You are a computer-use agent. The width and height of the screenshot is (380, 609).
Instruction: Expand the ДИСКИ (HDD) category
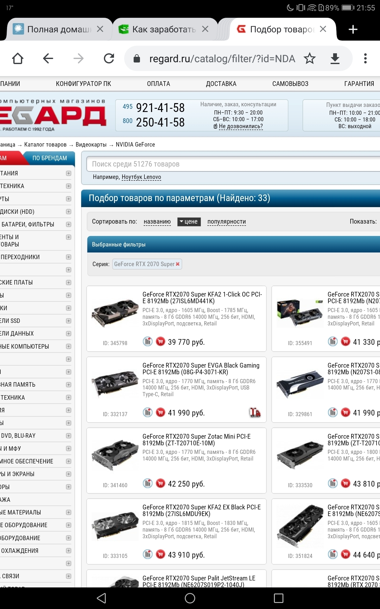pyautogui.click(x=68, y=212)
